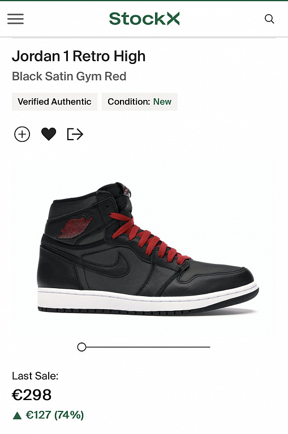Click the Last Sale label
This screenshot has height=434, width=288.
click(x=35, y=376)
